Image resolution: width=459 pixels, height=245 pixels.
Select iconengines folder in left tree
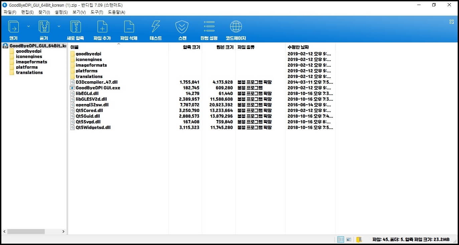29,56
